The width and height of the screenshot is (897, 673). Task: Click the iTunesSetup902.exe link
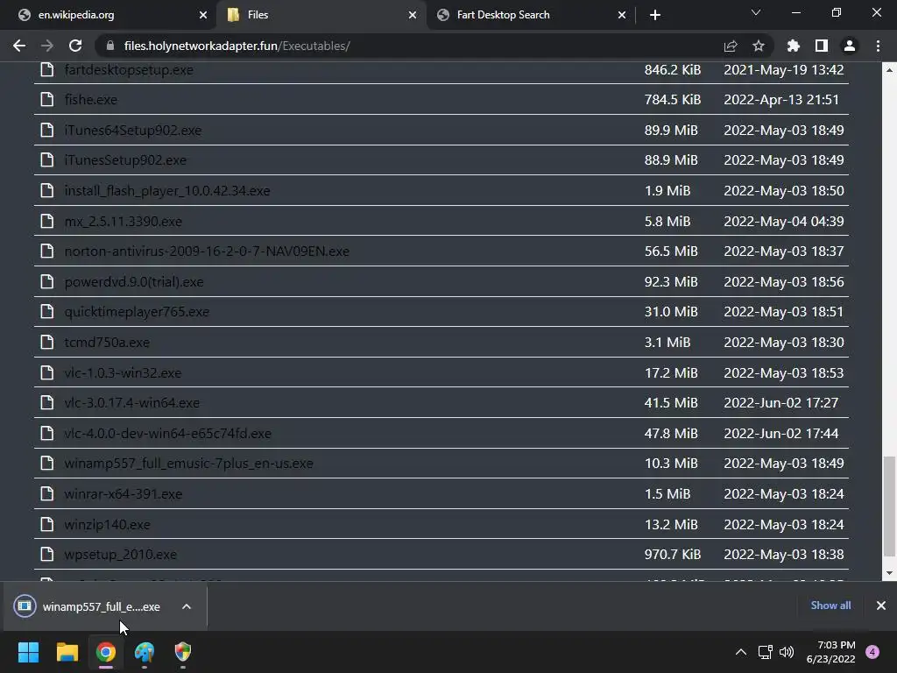[125, 160]
